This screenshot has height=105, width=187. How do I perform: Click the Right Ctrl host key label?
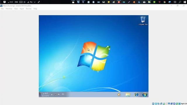(184, 104)
